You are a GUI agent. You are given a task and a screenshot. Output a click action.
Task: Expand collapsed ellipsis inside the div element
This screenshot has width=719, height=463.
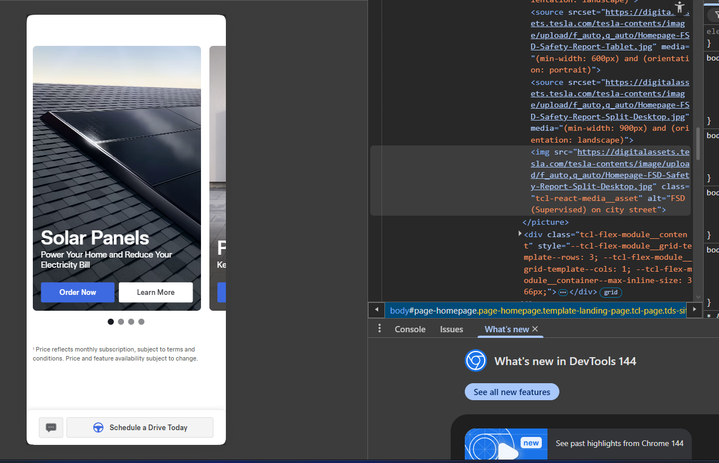coord(563,293)
